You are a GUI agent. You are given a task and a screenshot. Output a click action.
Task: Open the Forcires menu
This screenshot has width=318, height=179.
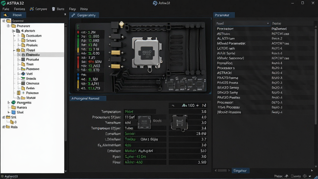pos(20,9)
